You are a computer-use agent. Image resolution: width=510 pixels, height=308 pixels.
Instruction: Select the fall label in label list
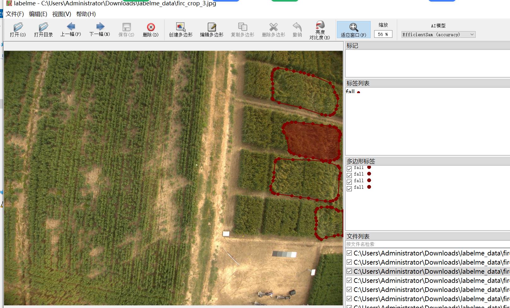click(350, 92)
